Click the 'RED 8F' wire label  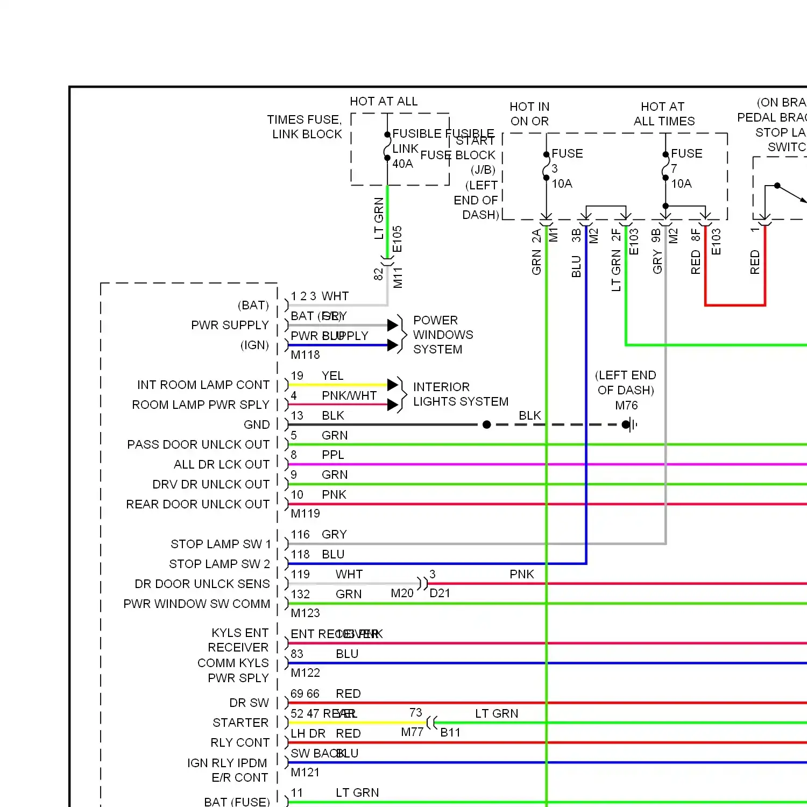[x=696, y=251]
